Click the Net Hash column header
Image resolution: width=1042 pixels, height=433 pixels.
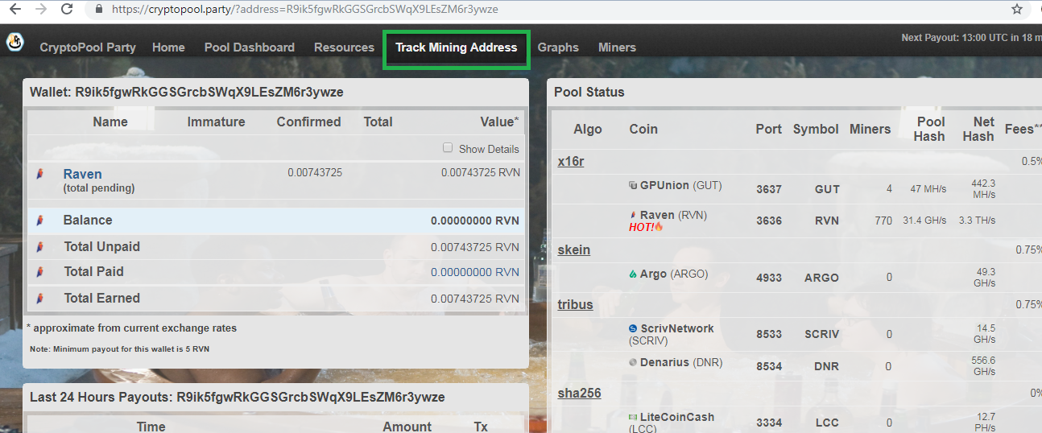(x=978, y=129)
